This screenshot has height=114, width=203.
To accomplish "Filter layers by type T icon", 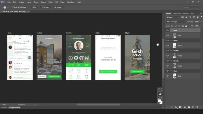I will (190, 17).
